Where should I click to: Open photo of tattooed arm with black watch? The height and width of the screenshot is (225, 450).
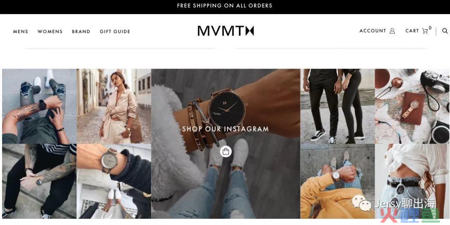click(39, 106)
